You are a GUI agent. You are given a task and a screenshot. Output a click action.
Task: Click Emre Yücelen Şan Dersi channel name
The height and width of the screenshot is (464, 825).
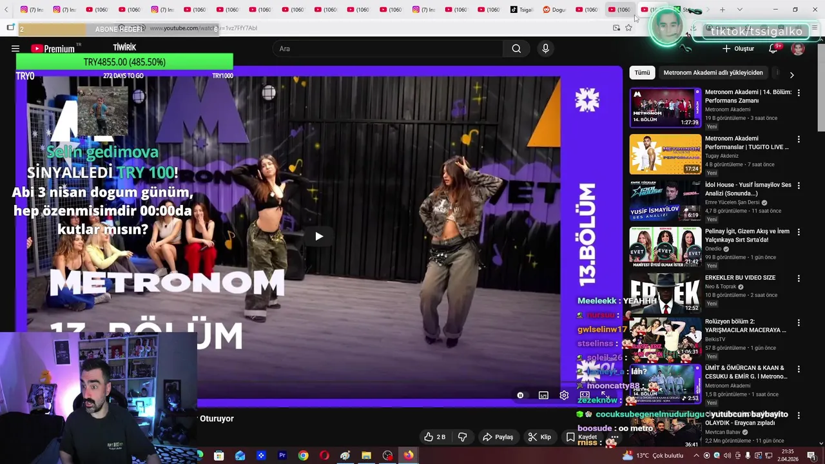point(732,202)
